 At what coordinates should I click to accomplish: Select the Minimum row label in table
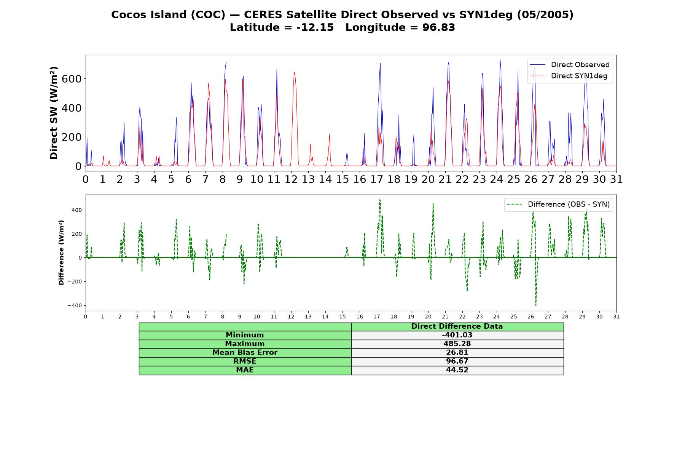(x=245, y=335)
